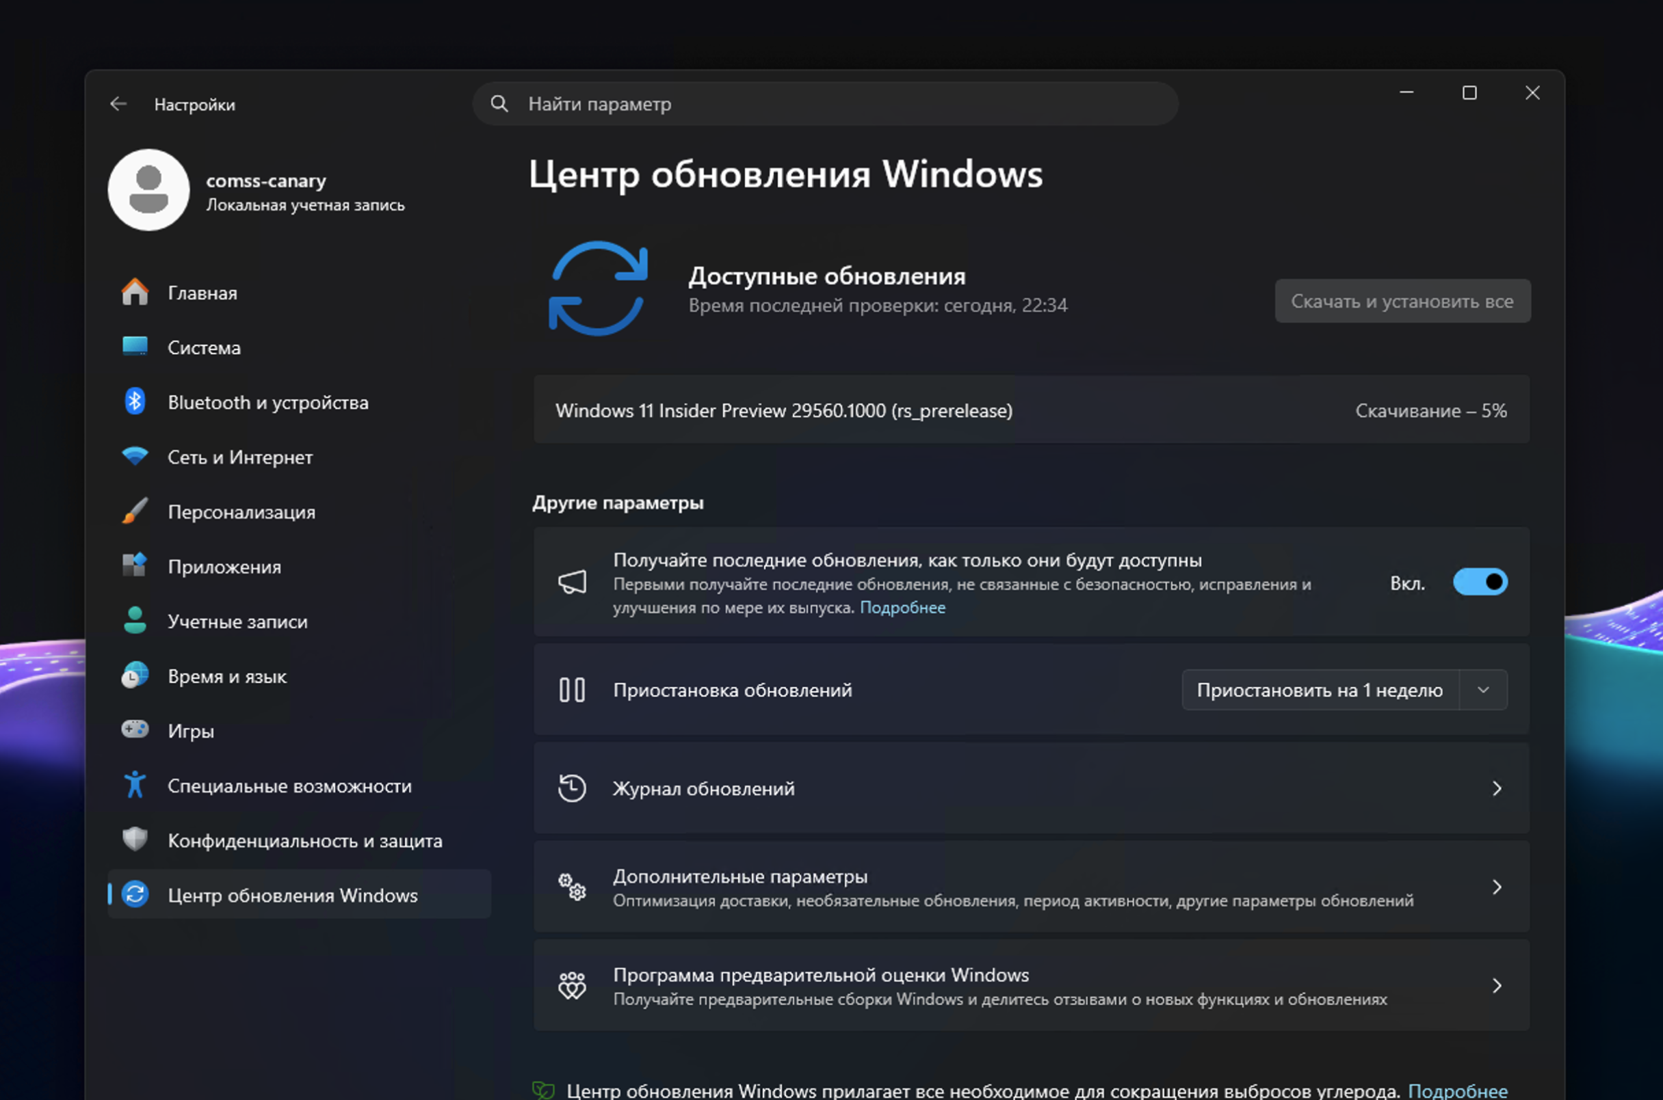The image size is (1663, 1100).
Task: Click Подробнее link under latest updates
Action: [x=903, y=608]
